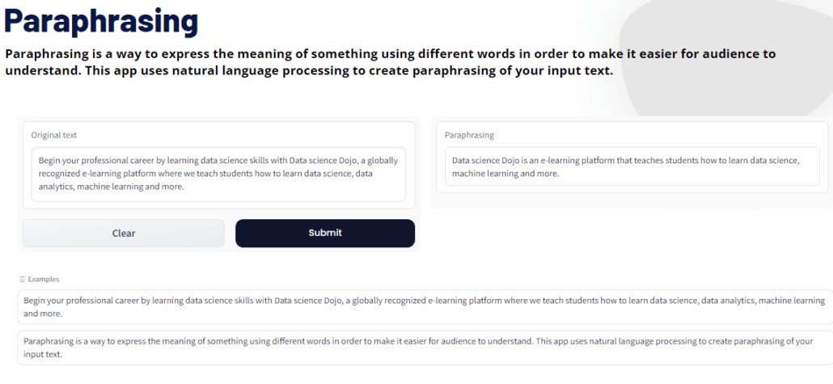Click "machine learning and more" in the paraphrased output

[x=505, y=174]
